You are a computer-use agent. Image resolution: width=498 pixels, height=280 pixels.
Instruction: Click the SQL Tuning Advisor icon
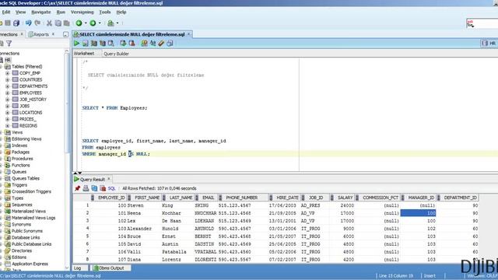point(110,44)
